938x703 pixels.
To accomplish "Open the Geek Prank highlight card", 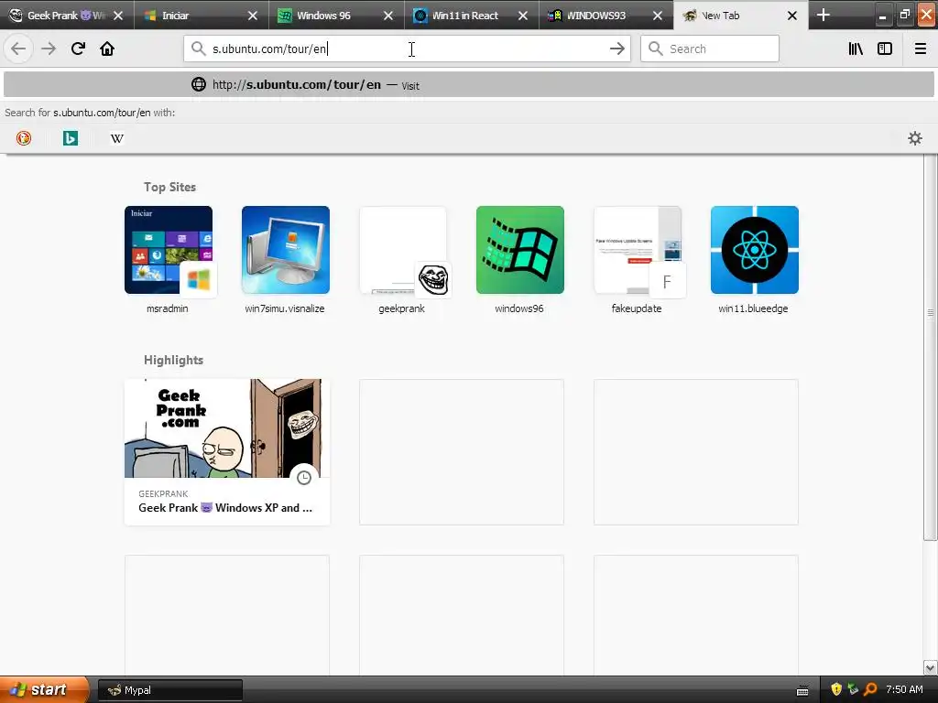I will (227, 452).
